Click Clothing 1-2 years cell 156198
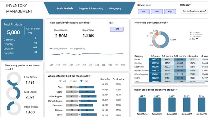Image resolution: width=208 pixels, height=117 pixels. coord(155,63)
